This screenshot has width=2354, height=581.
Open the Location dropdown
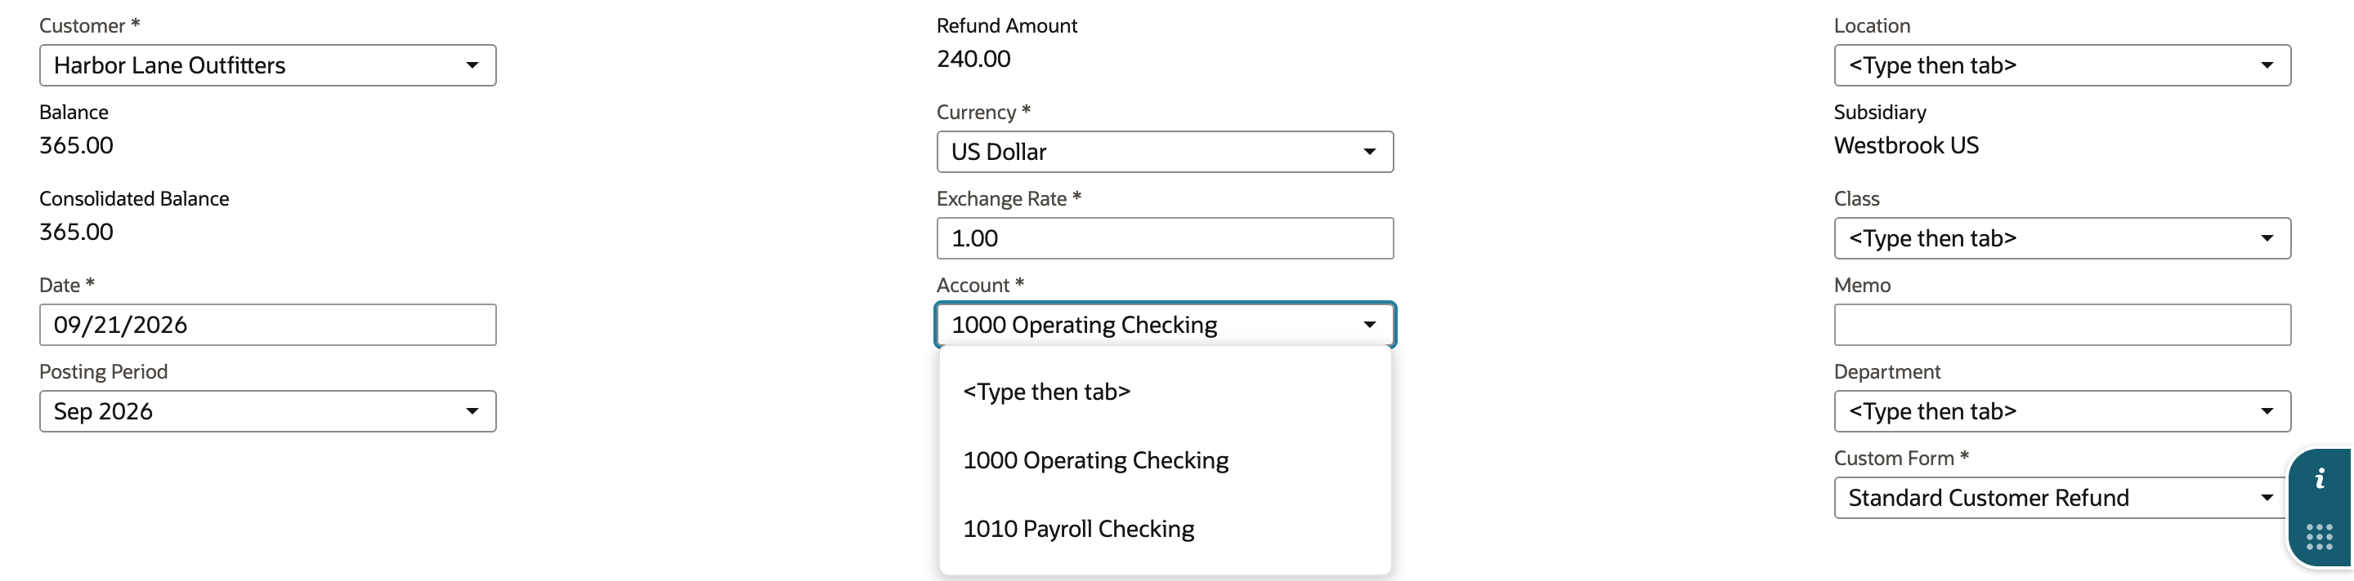tap(2061, 65)
